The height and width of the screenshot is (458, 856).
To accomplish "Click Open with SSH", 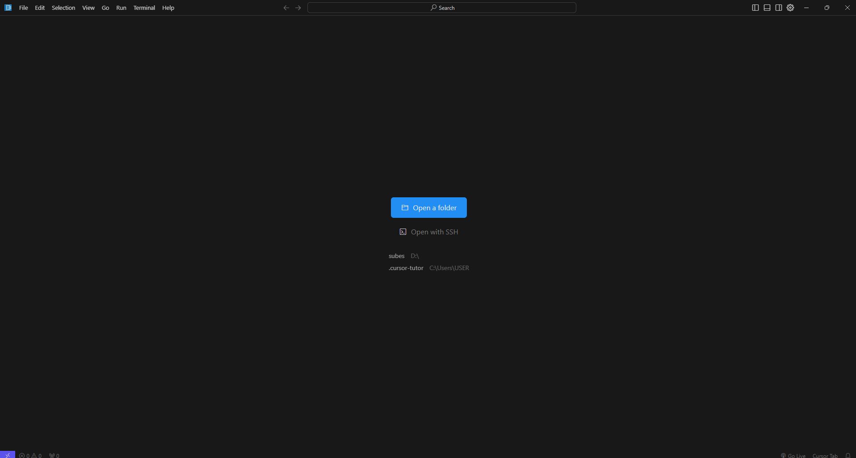I will 429,232.
